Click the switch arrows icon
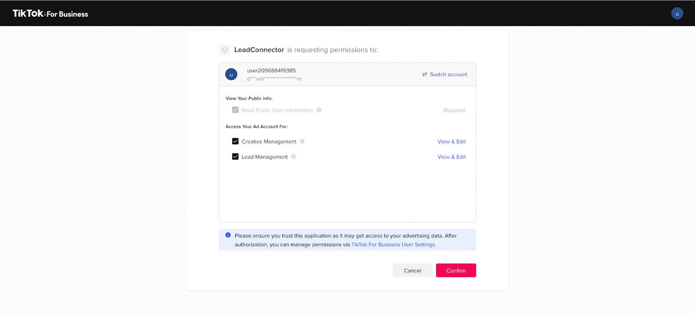The width and height of the screenshot is (695, 318). 424,74
